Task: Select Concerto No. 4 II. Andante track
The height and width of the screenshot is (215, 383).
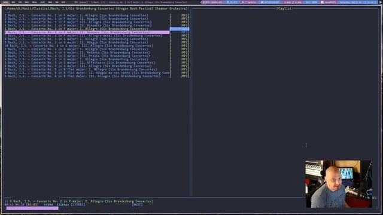Action: click(77, 53)
